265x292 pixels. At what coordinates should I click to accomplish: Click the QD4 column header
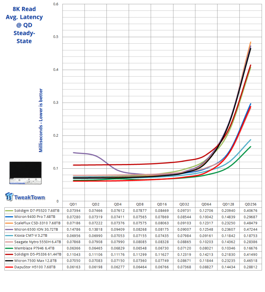click(x=118, y=204)
